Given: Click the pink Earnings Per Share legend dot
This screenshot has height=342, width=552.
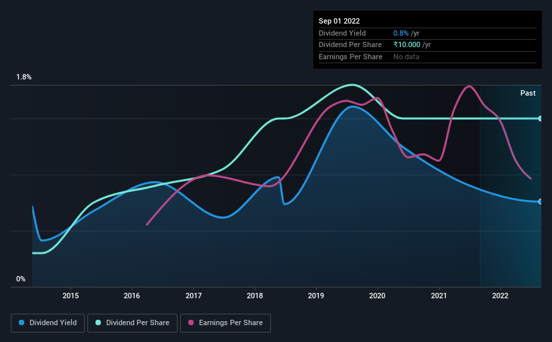Looking at the screenshot, I should pyautogui.click(x=191, y=322).
